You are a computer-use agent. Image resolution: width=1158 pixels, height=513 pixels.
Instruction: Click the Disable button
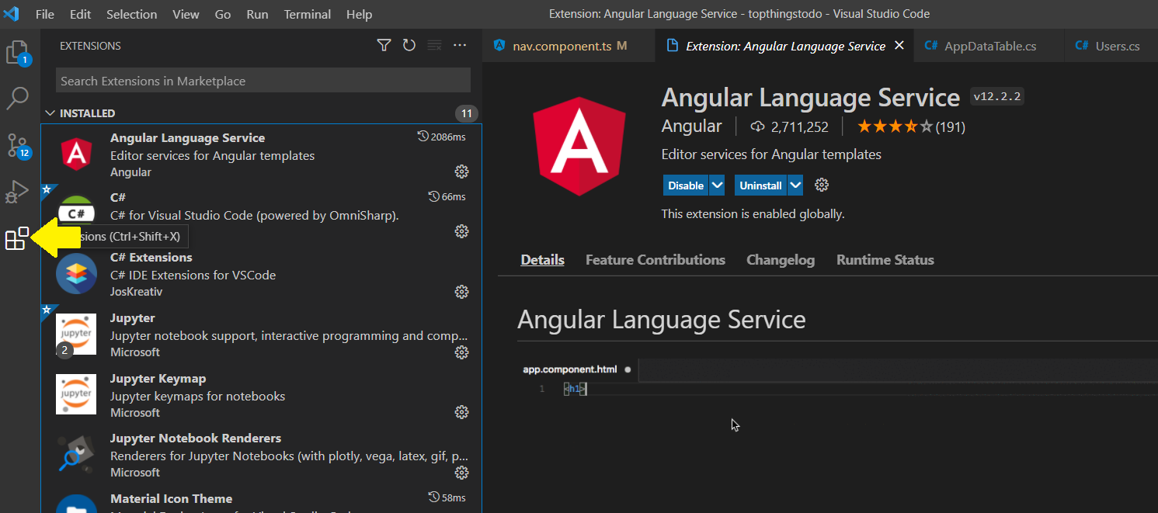pos(686,185)
